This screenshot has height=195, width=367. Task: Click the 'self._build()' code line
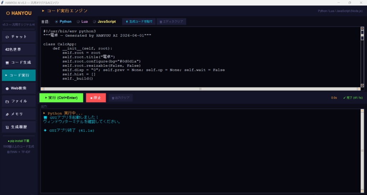78,79
